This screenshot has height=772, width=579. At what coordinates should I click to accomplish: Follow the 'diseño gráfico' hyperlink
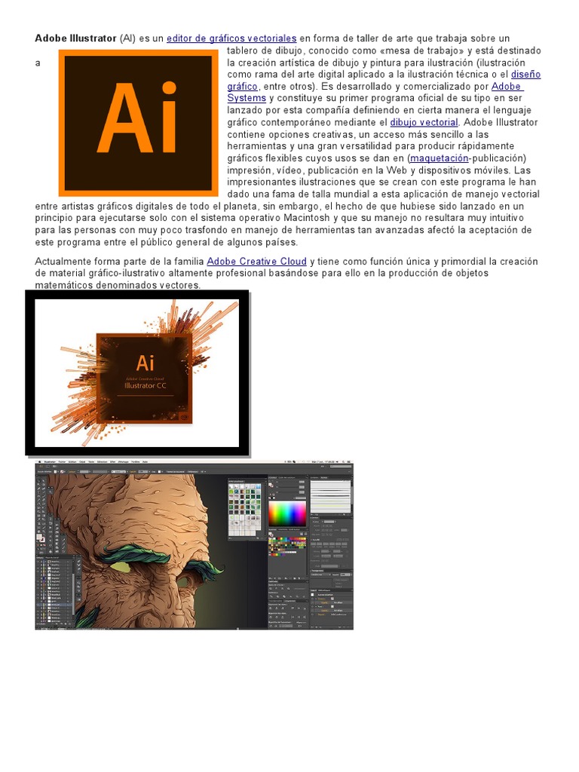[525, 75]
